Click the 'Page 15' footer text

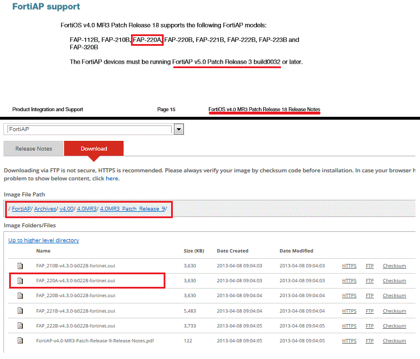pos(166,109)
